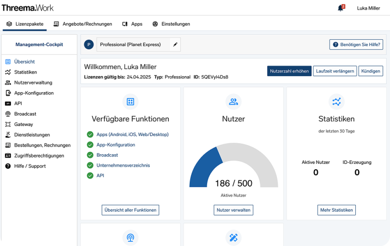Open Zugriffsberechtigungen sidebar entry
Screen dimensions: 390x246
(39, 156)
